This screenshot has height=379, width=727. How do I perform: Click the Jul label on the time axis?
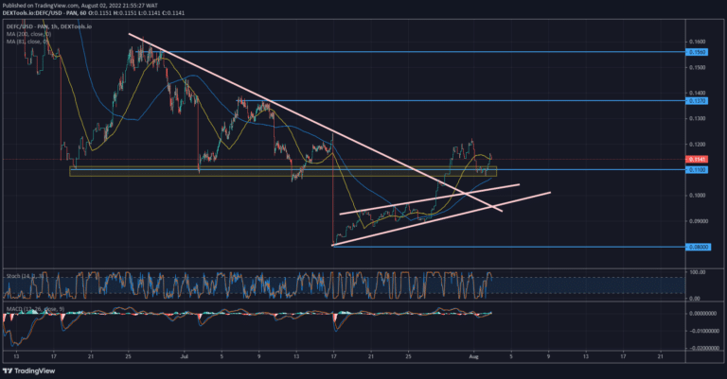click(185, 356)
